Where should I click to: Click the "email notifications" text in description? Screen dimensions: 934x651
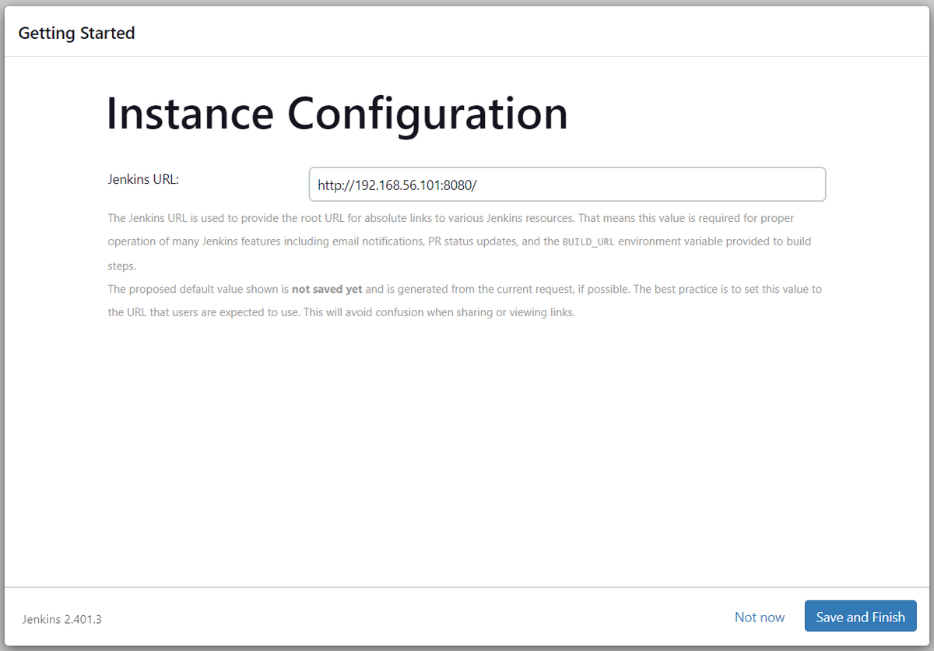point(377,241)
